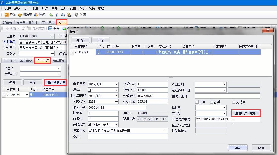Click the scissors cut icon
This screenshot has width=277, height=155.
point(57,15)
